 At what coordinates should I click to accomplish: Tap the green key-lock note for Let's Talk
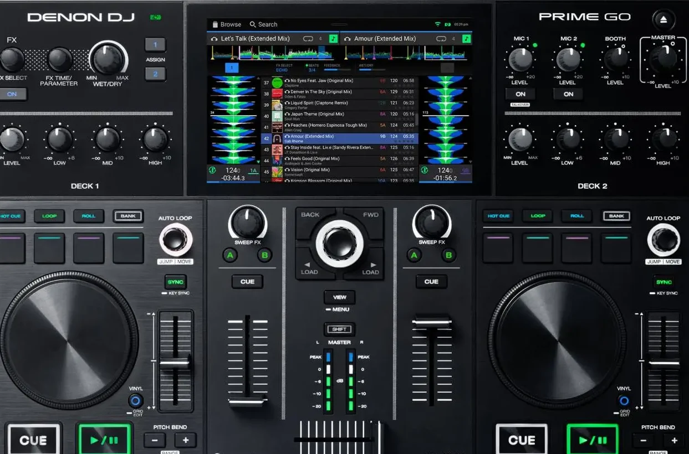click(333, 39)
